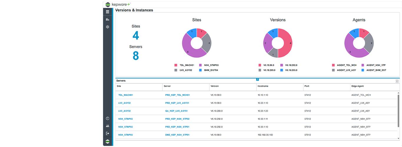Toggle TOL_MACH01 legend in Sites chart
Viewport: 402px width, 147px height.
coord(187,65)
